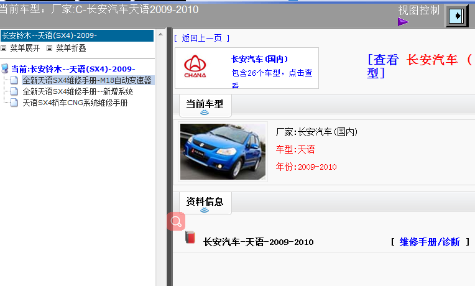Click the red text 年份:2009-2010
This screenshot has width=475, height=286.
pos(306,167)
